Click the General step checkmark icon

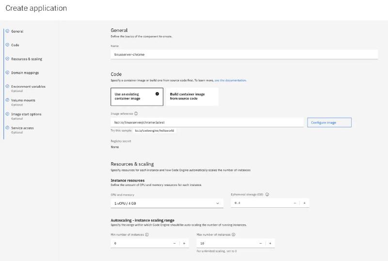click(7, 31)
